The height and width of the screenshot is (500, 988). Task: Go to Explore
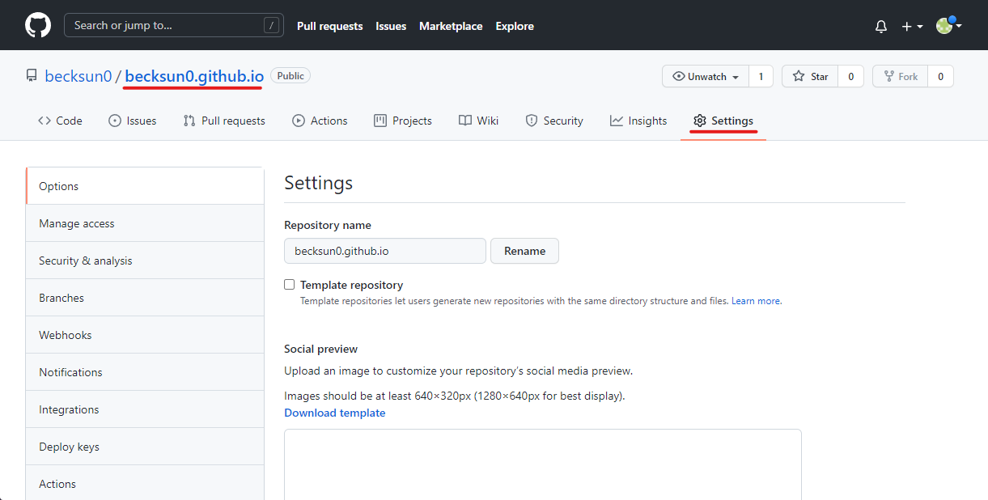tap(515, 26)
